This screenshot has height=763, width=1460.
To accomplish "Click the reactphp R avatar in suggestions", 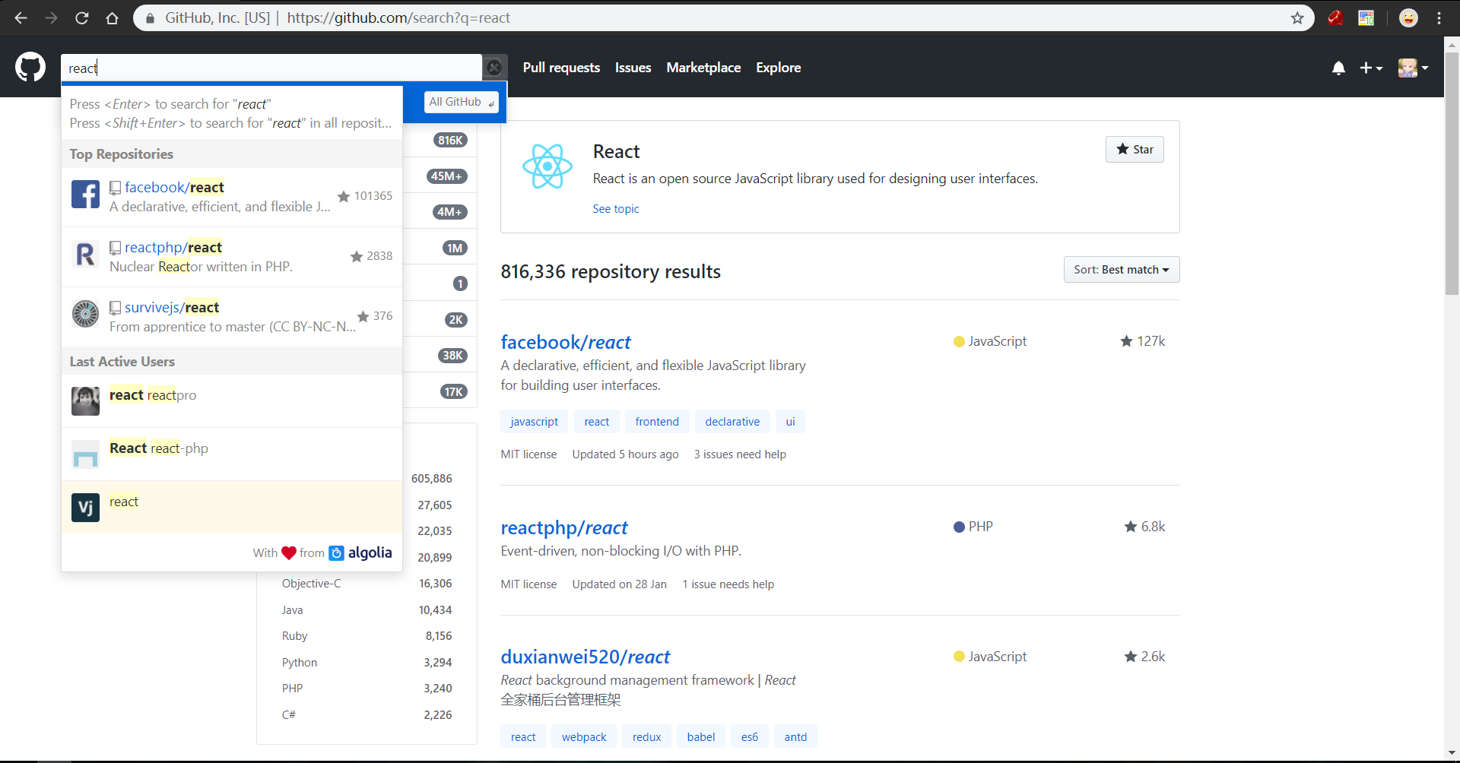I will 85,254.
